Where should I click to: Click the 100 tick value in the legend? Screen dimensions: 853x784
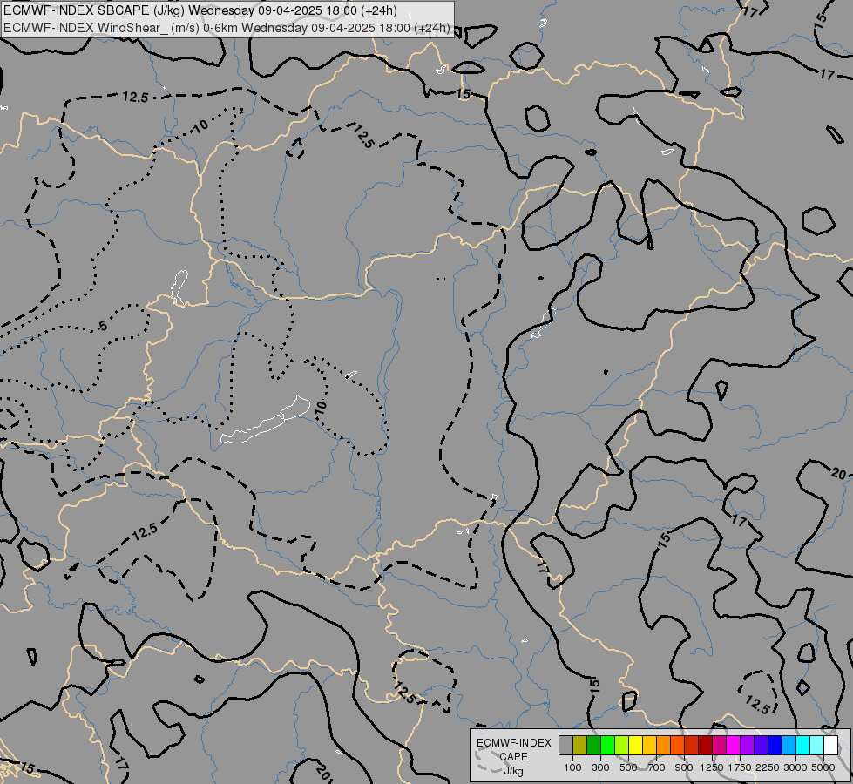pyautogui.click(x=572, y=767)
